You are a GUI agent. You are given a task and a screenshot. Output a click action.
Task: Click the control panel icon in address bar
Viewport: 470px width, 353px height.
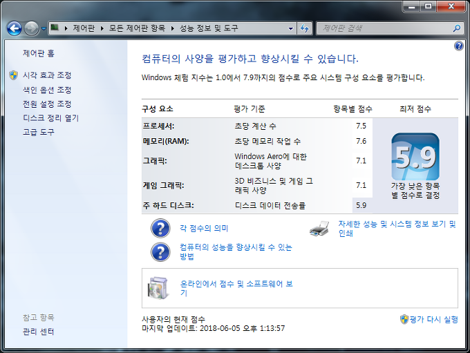coord(55,28)
